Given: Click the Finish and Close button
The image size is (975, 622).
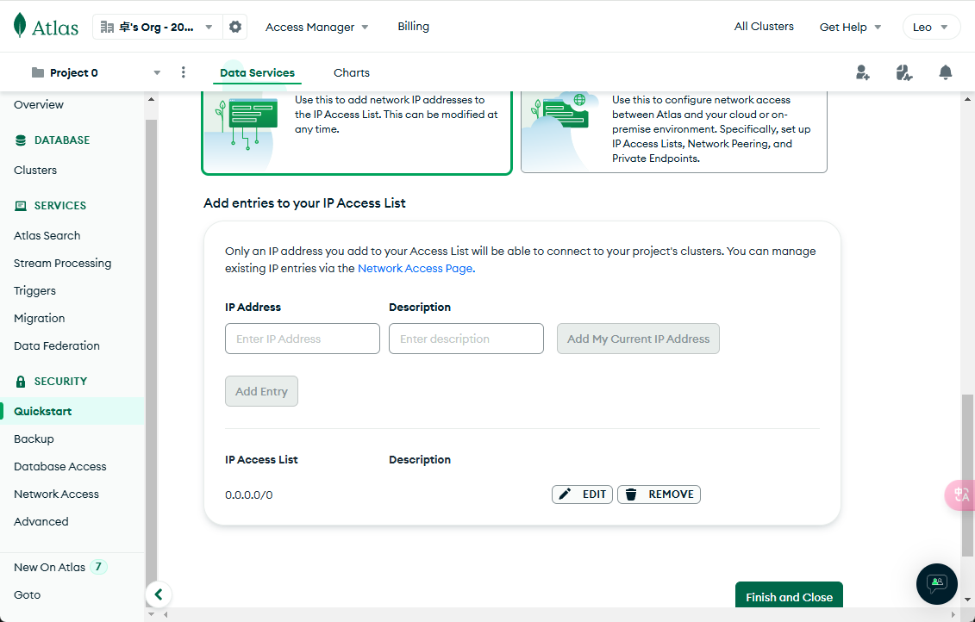Looking at the screenshot, I should coord(789,596).
